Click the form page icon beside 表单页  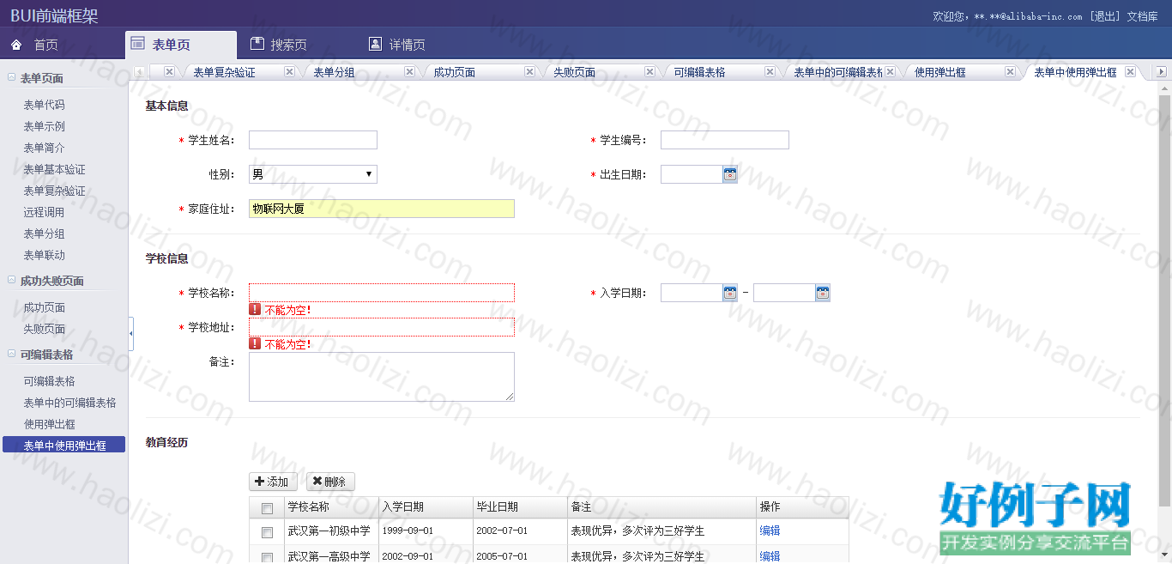tap(137, 44)
